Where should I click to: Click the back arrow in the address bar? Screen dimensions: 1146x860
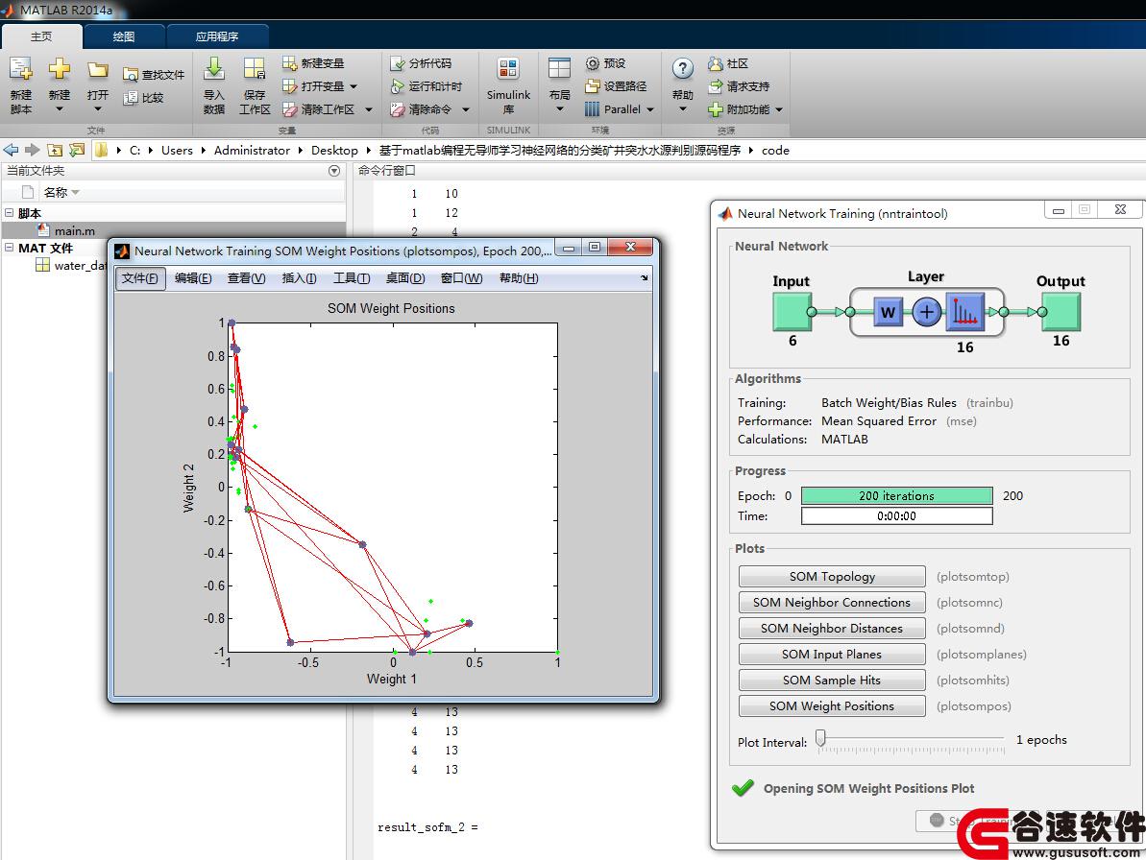click(x=11, y=150)
